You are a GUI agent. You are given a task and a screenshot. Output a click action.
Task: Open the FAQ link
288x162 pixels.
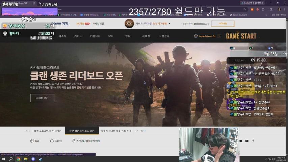point(35,141)
